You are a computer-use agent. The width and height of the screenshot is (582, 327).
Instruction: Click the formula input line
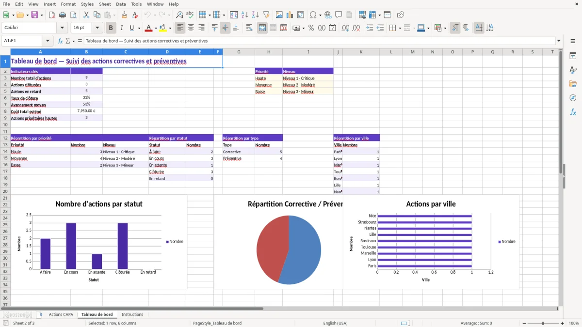[320, 41]
